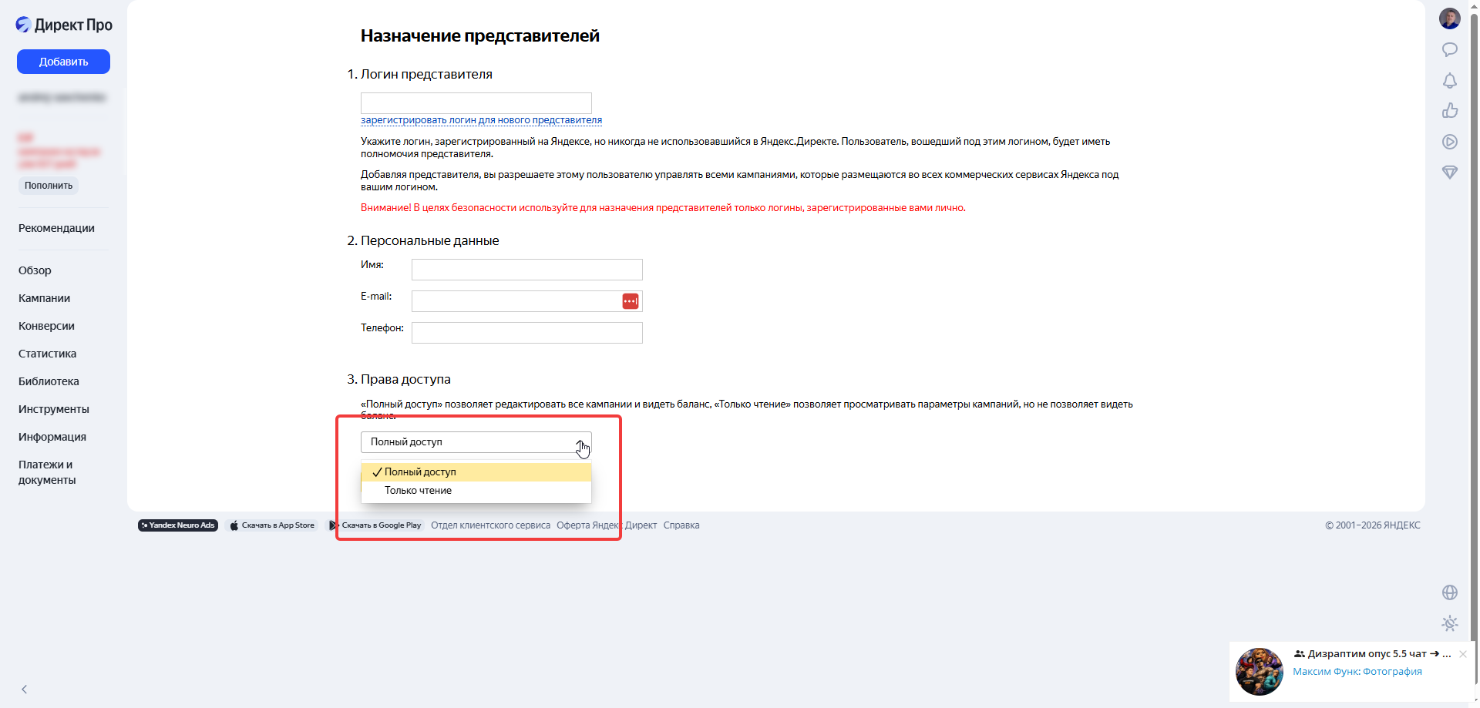This screenshot has width=1480, height=708.
Task: Toggle the sun theme icon
Action: (x=1450, y=623)
